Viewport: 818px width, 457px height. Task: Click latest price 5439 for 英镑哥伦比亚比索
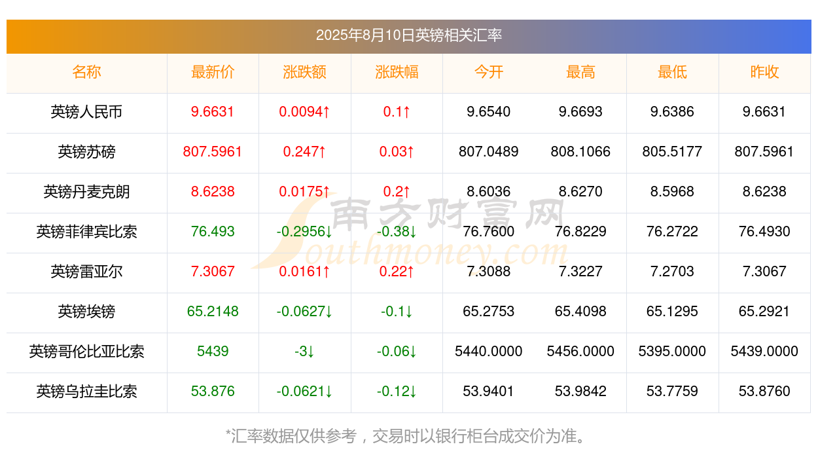tap(213, 352)
